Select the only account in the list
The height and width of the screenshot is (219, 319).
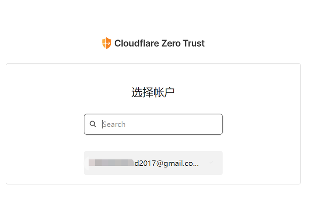[153, 163]
